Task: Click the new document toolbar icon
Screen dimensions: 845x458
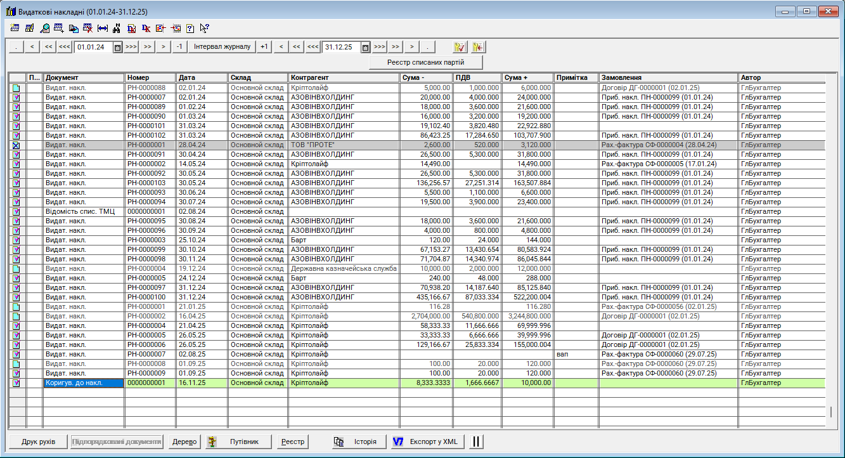Action: tap(15, 28)
